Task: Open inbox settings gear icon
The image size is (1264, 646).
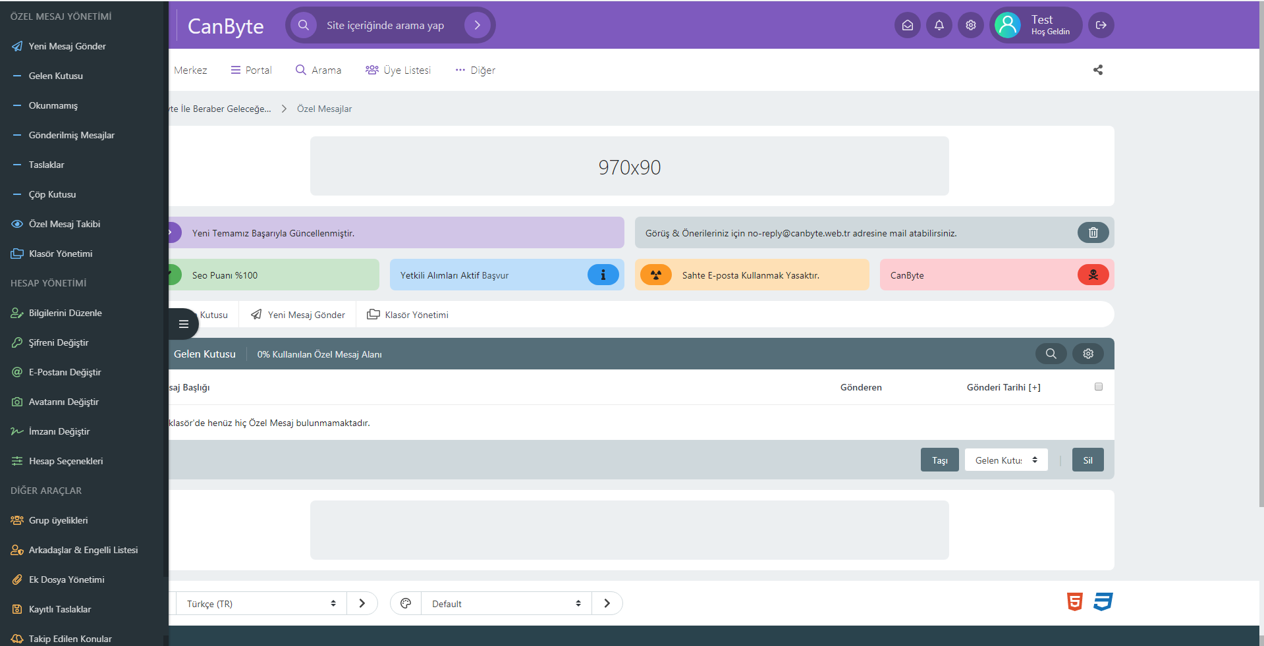Action: point(1088,354)
